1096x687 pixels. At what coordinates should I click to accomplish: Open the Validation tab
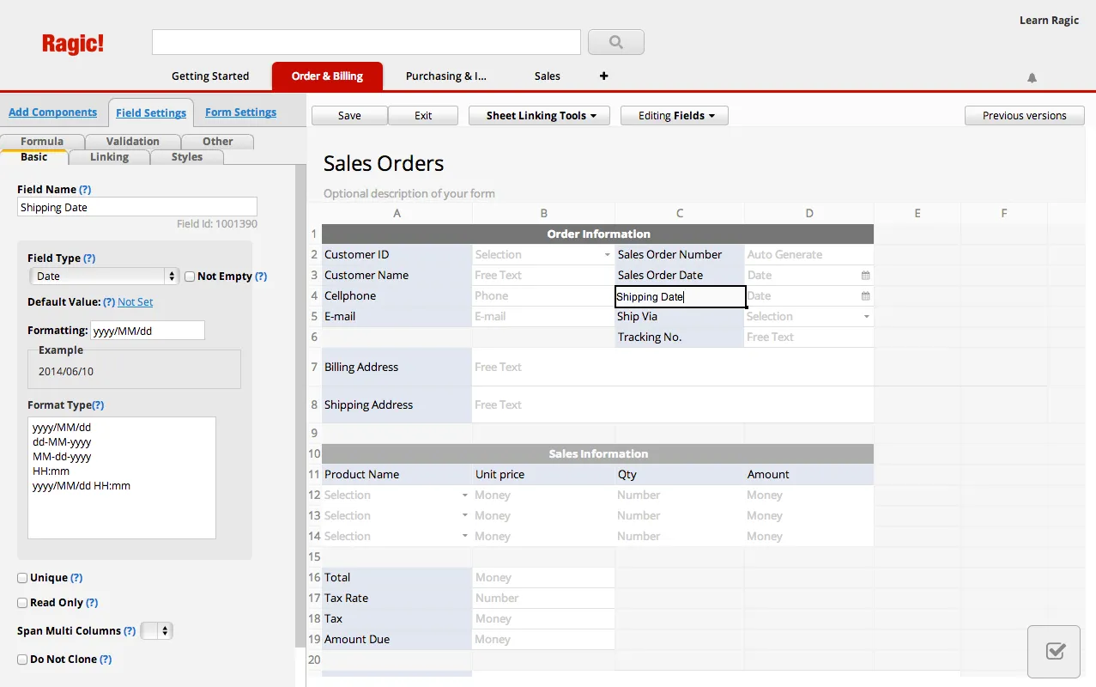click(132, 142)
